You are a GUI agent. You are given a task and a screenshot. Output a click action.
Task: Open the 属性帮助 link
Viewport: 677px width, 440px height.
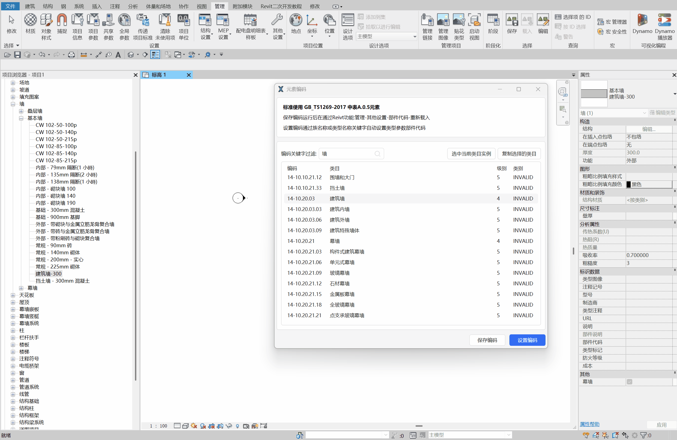[589, 424]
